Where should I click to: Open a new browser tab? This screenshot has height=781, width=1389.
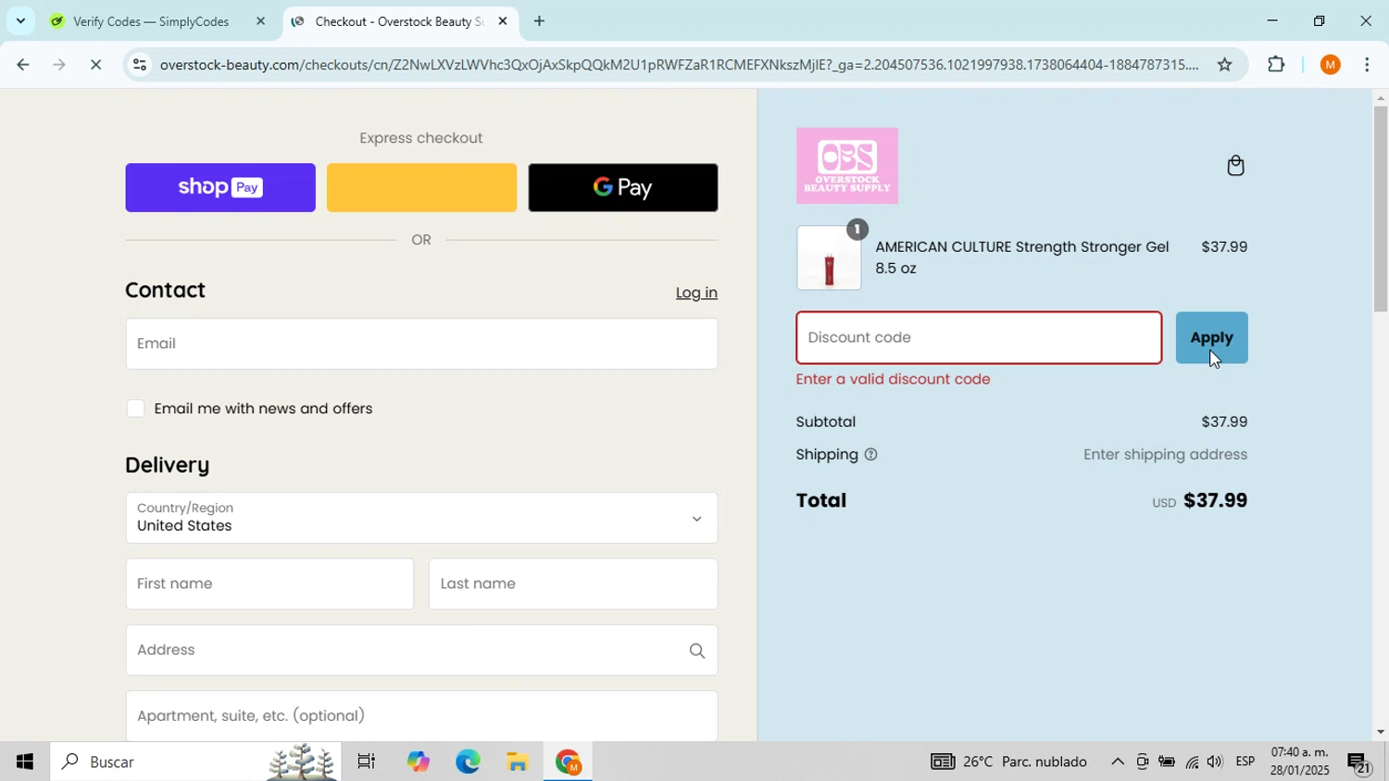coord(540,21)
